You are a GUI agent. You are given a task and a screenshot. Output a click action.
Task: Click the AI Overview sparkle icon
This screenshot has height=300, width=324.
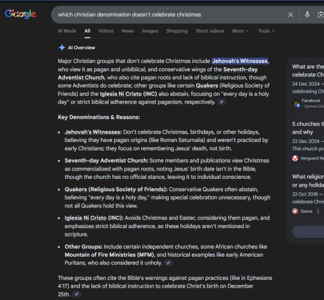[x=62, y=47]
